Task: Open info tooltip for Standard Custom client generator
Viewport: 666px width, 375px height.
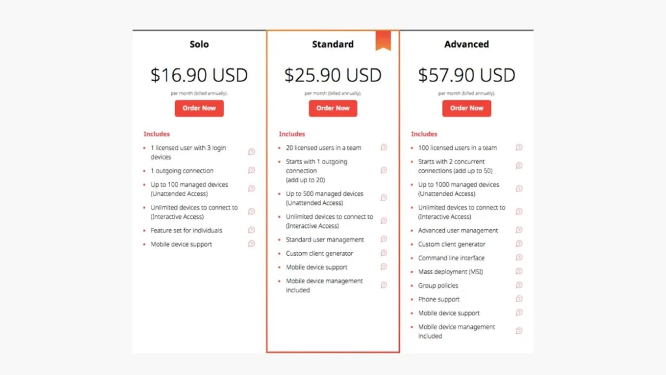Action: click(384, 253)
